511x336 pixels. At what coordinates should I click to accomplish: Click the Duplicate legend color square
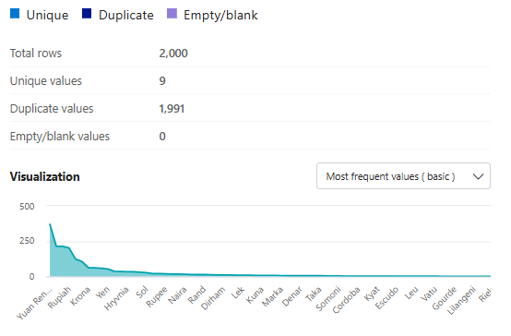[87, 14]
